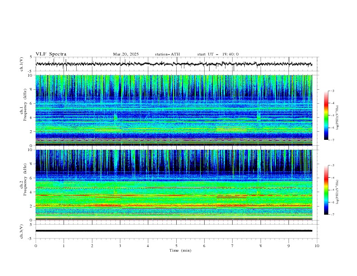Click the "8" kHz tick of ch.1 spectrogram
The image size is (357, 276).
point(32,89)
